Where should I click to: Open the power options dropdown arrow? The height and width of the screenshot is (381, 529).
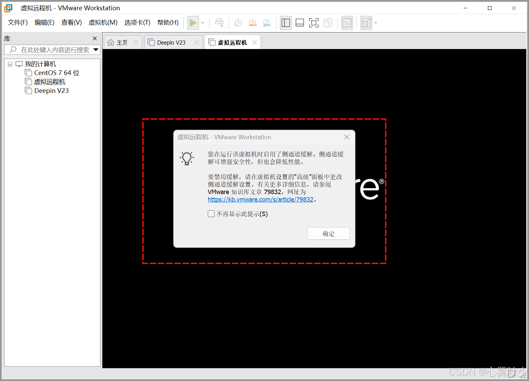click(x=203, y=23)
